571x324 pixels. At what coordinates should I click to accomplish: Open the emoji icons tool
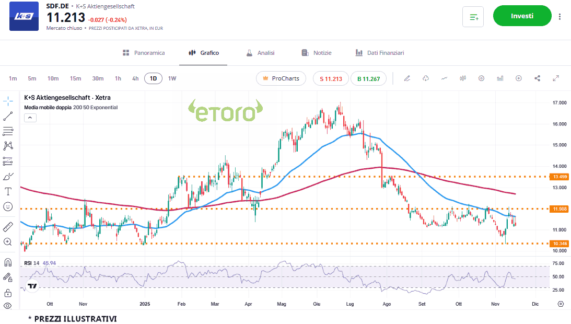tap(8, 206)
